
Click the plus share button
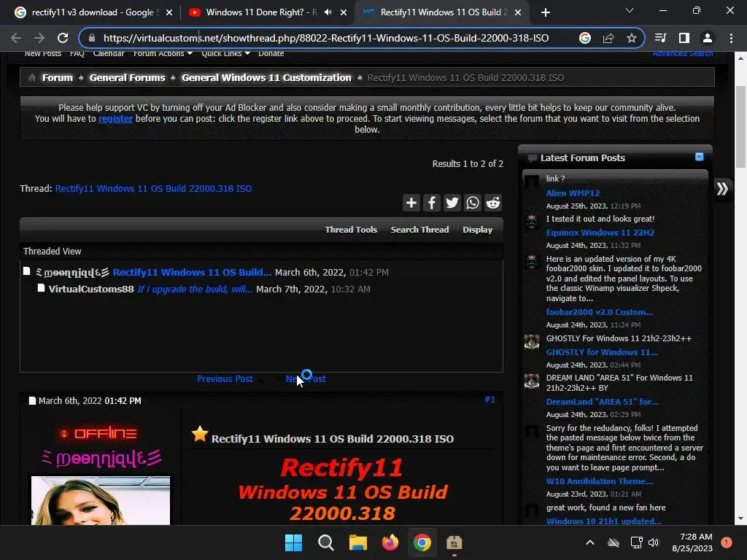pos(411,203)
